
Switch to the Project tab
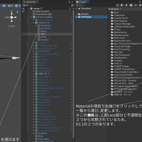pos(82,2)
